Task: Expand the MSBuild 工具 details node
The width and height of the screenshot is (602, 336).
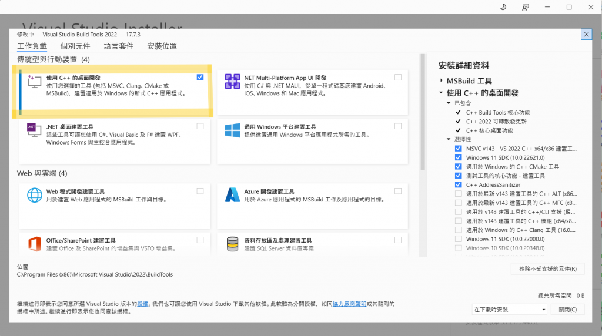Action: pyautogui.click(x=441, y=80)
